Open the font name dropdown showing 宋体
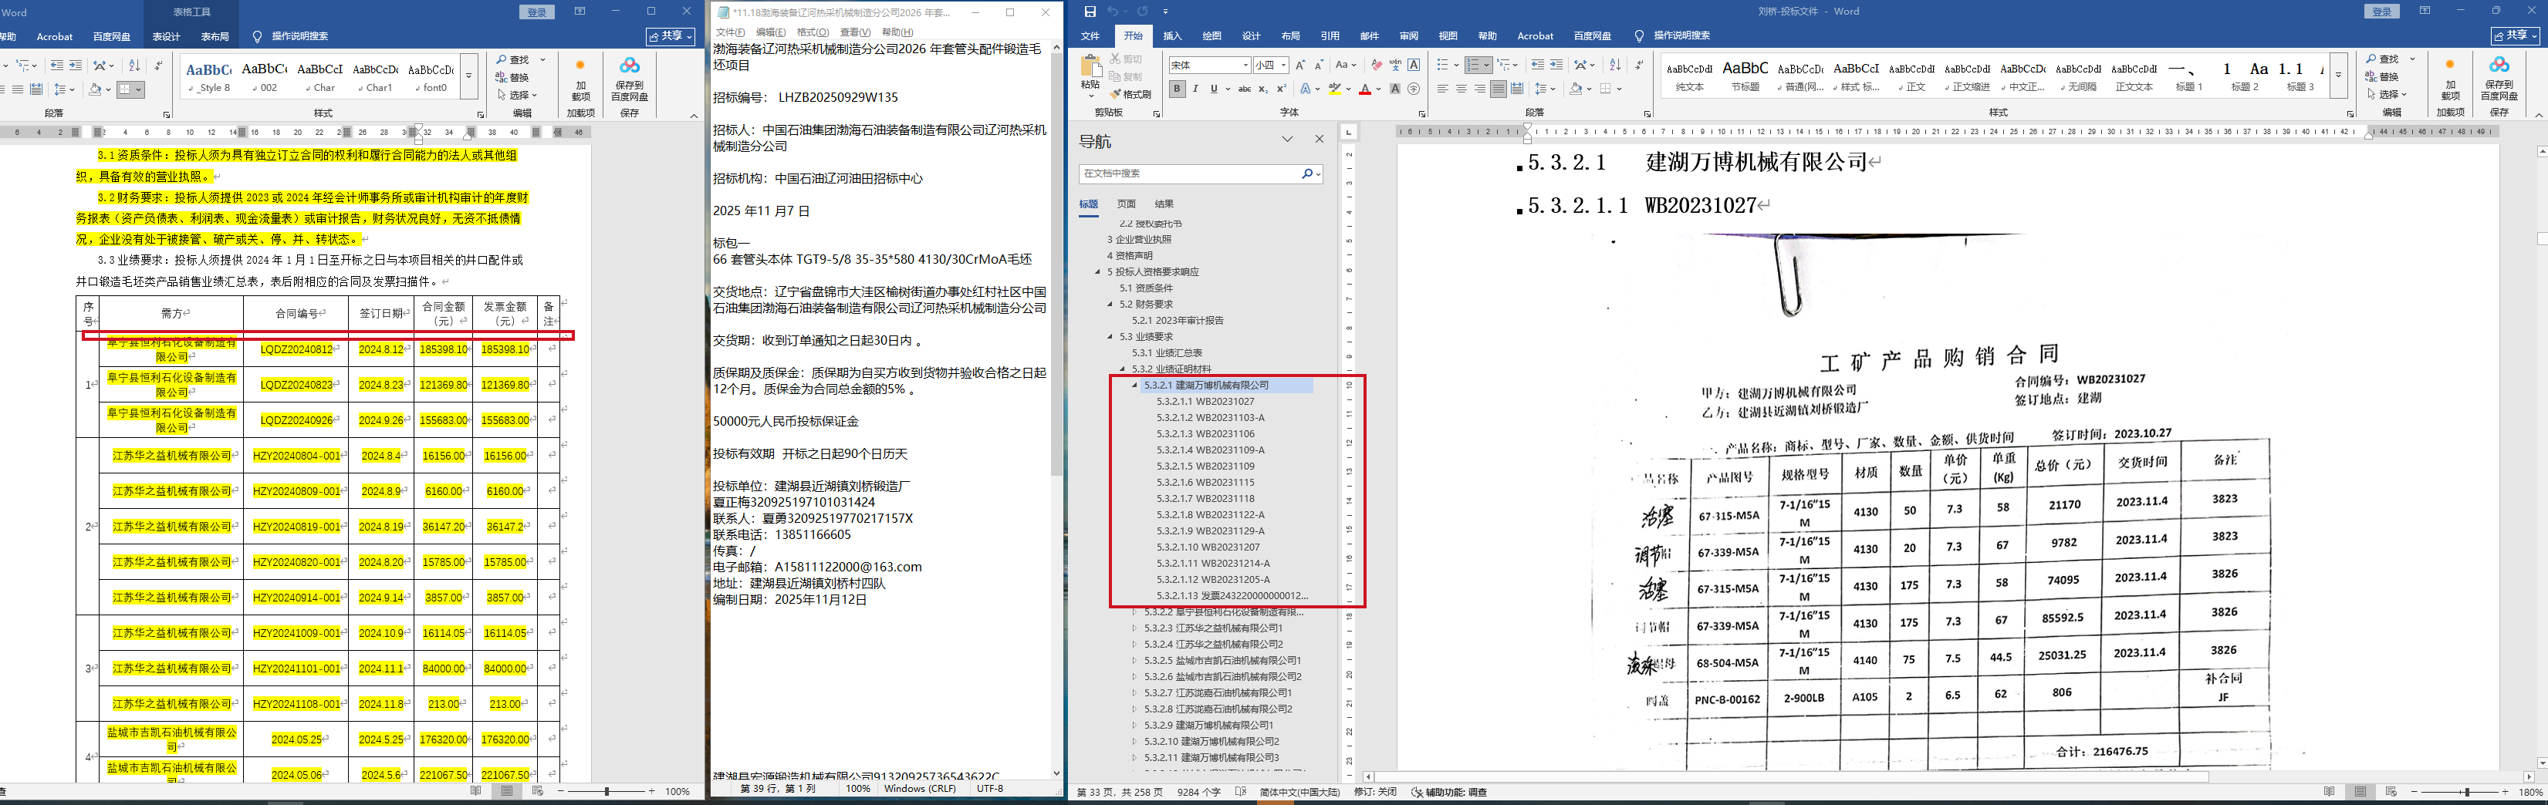2548x805 pixels. tap(1245, 66)
